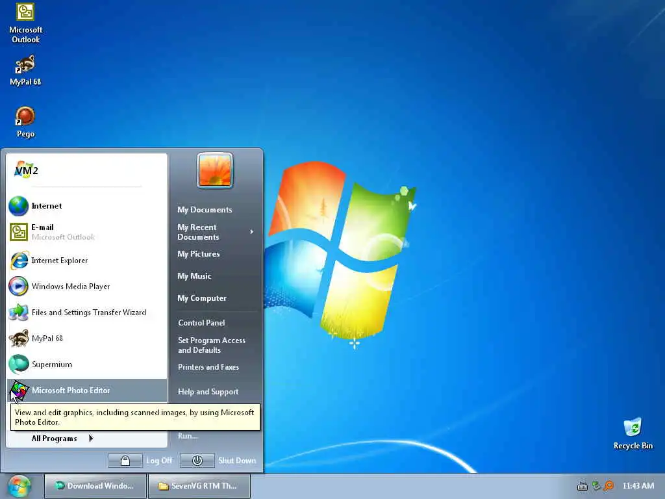This screenshot has height=499, width=665.
Task: Click the Log Off text label
Action: pyautogui.click(x=159, y=461)
